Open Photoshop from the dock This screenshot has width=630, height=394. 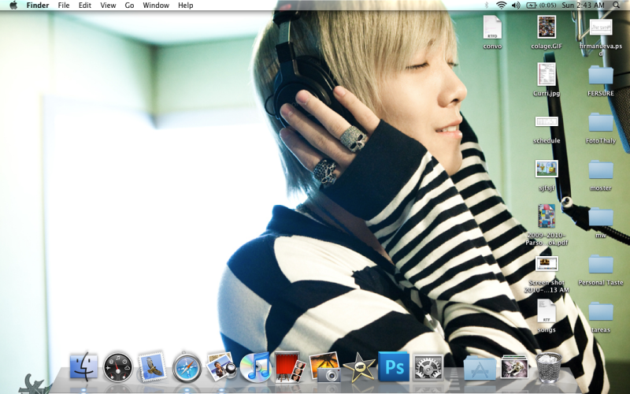click(393, 366)
